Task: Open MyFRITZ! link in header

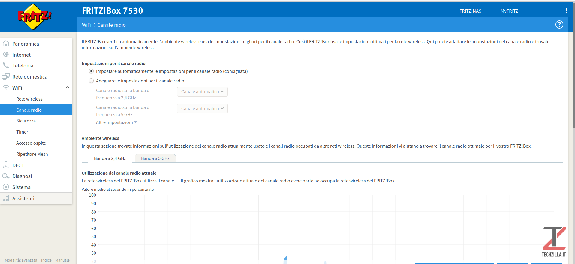Action: pyautogui.click(x=510, y=11)
